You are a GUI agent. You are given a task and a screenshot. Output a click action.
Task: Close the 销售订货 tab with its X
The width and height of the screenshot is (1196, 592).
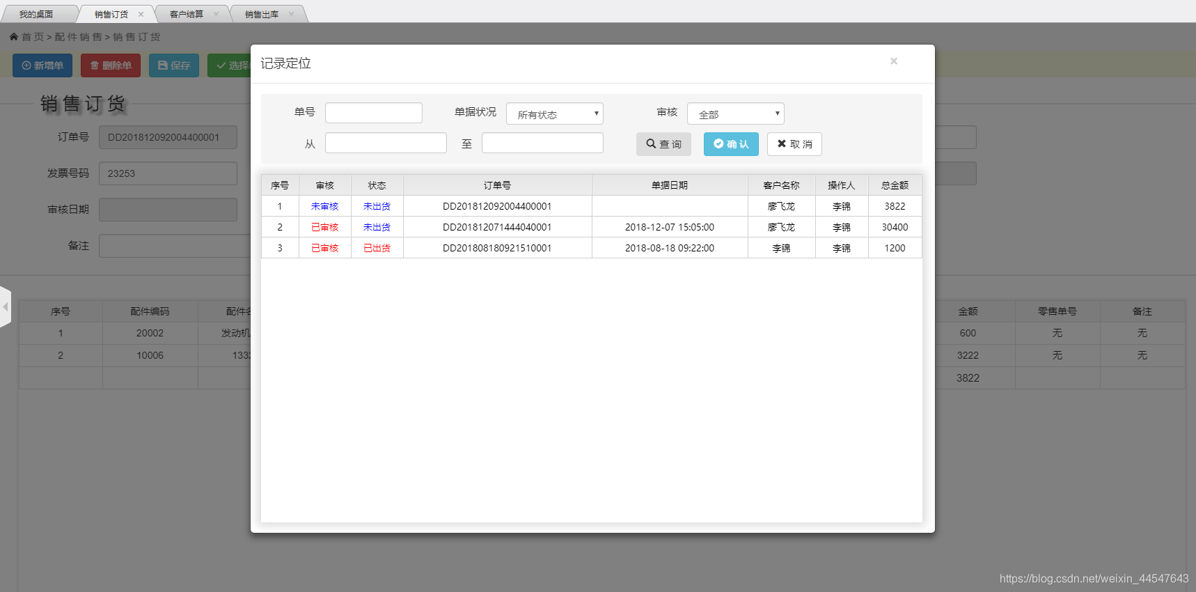click(x=141, y=14)
